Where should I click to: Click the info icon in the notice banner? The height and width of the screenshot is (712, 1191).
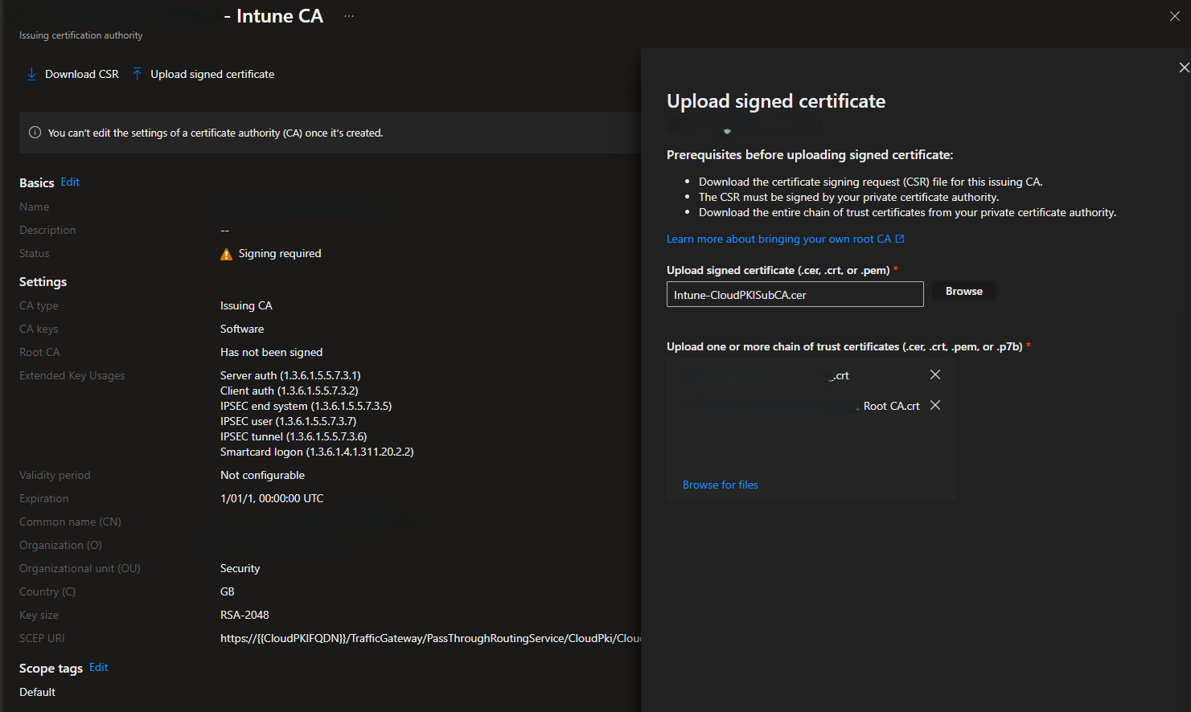[x=35, y=133]
